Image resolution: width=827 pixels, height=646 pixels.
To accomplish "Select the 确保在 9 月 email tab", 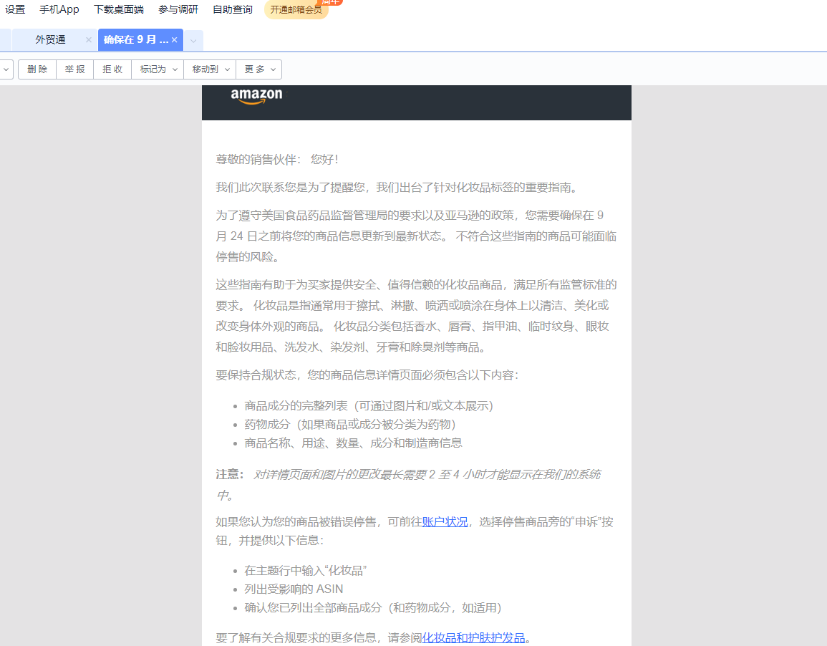I will (x=135, y=39).
